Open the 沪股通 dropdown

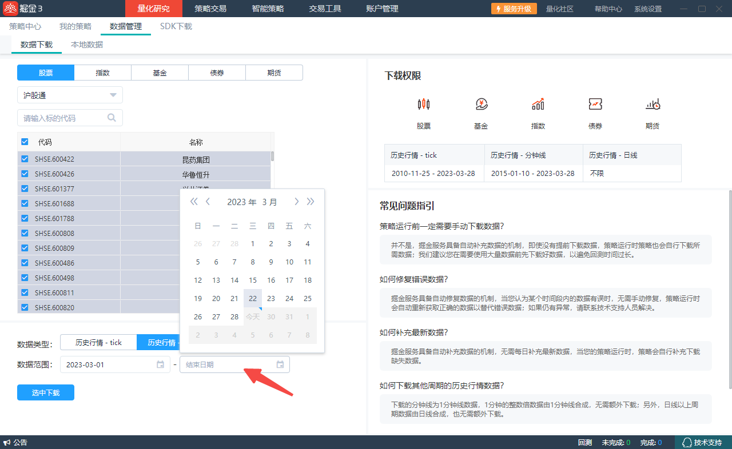pyautogui.click(x=70, y=95)
